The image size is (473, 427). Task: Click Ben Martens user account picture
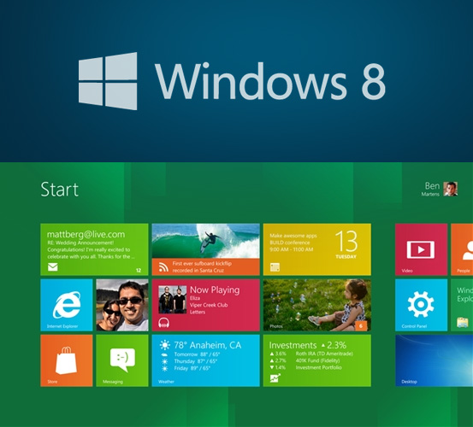[451, 189]
